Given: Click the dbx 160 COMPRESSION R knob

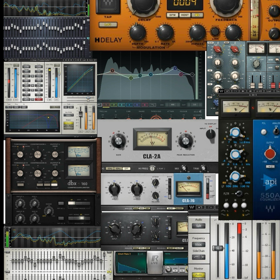Looking at the screenshot, I should point(38,173).
